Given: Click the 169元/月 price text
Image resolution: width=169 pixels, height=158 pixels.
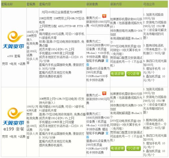Looking at the screenshot, I should click(32, 32).
